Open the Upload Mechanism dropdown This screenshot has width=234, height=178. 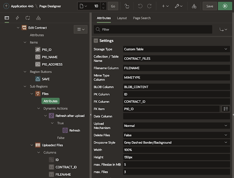pyautogui.click(x=176, y=125)
